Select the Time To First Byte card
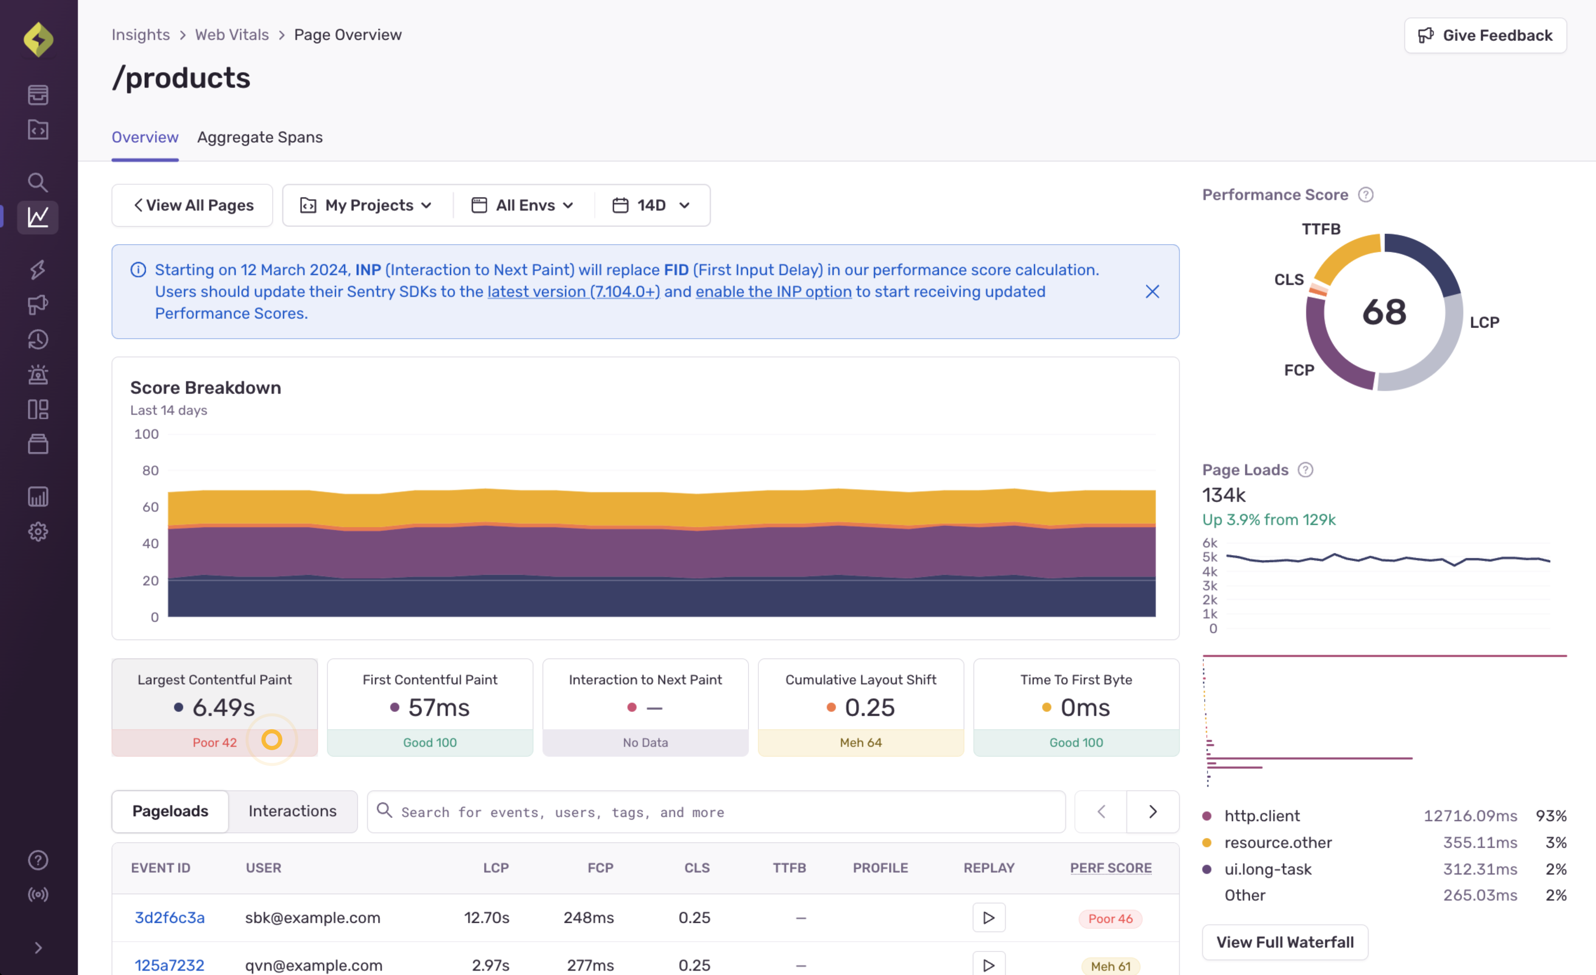Screen dimensions: 1596x975 pyautogui.click(x=1076, y=707)
